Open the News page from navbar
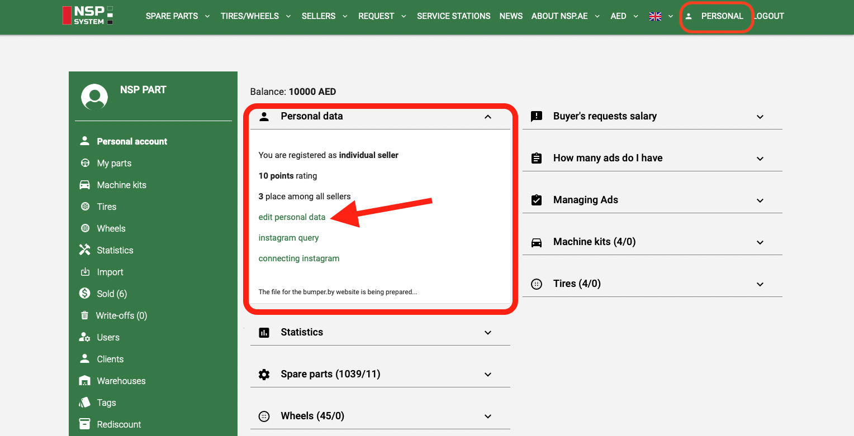Viewport: 854px width, 436px height. 511,16
